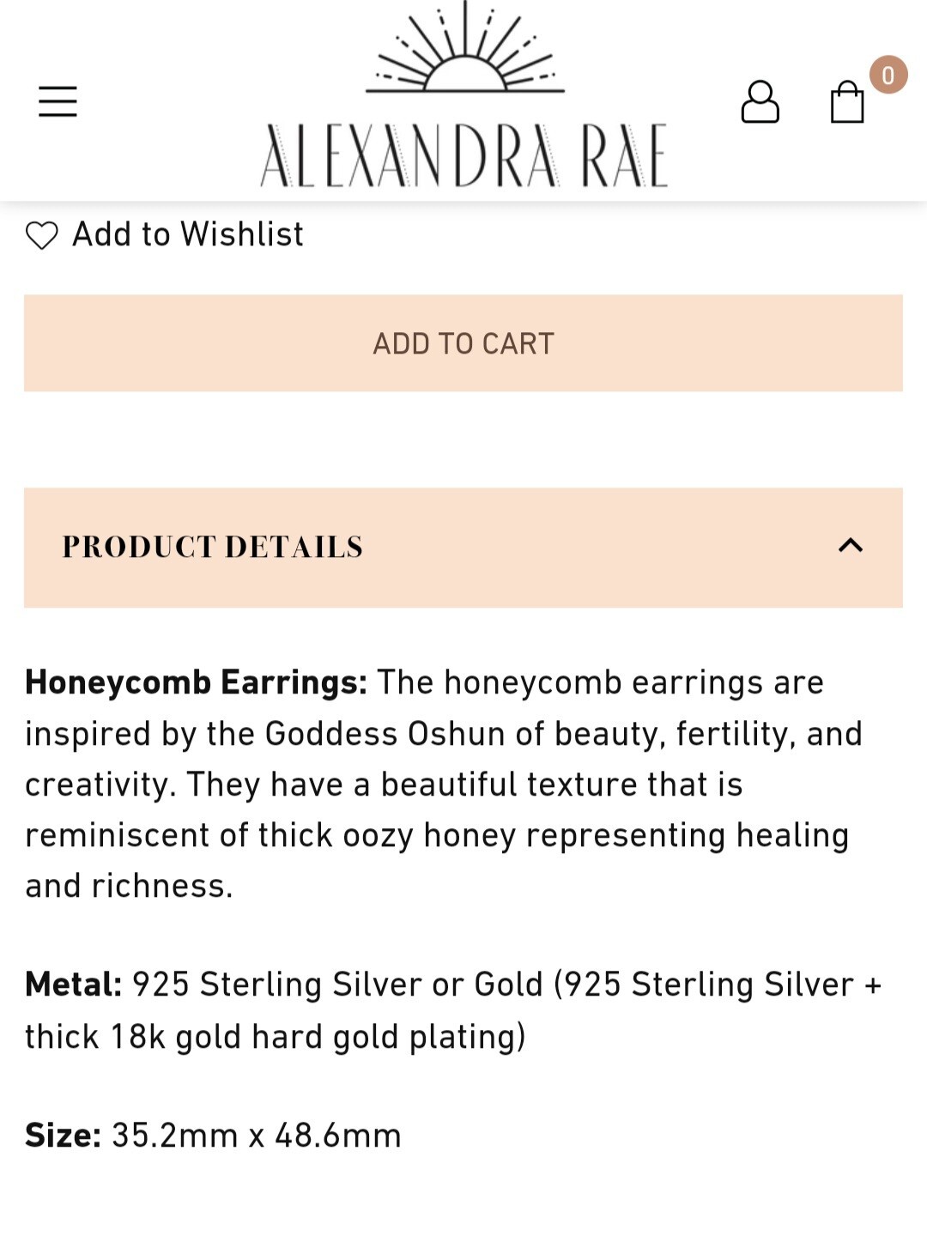
Task: Click the ALEXANDRA RAE wordmark
Action: [463, 155]
